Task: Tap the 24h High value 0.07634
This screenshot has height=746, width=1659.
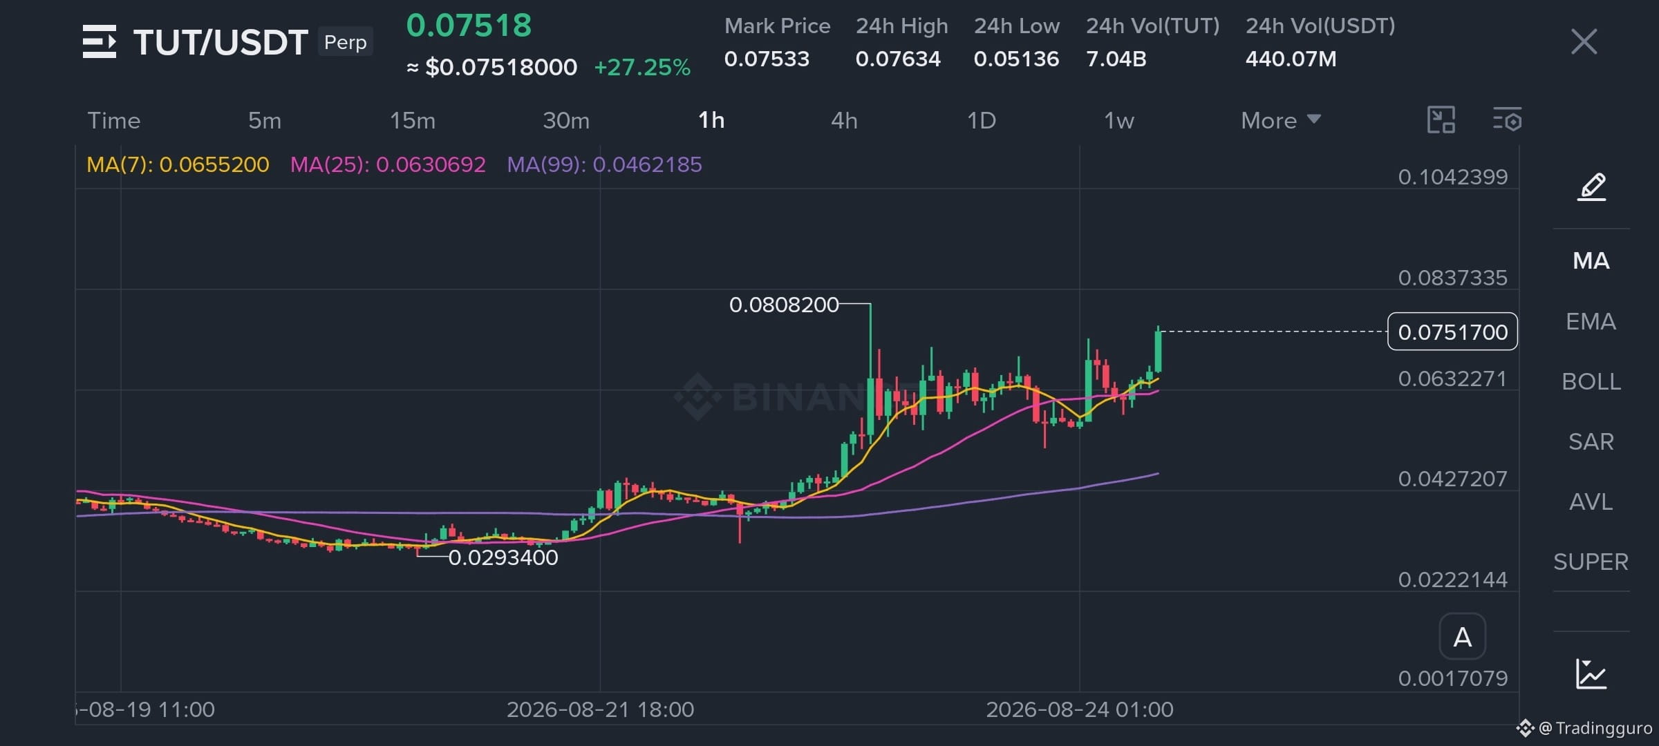Action: pos(898,59)
